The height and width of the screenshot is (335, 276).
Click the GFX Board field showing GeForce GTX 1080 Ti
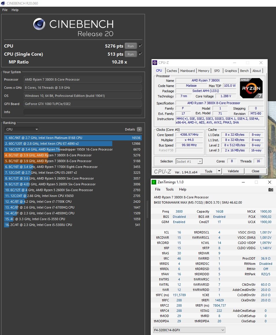82,104
